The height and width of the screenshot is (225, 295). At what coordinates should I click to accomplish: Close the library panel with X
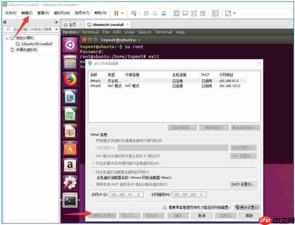[x=56, y=22]
